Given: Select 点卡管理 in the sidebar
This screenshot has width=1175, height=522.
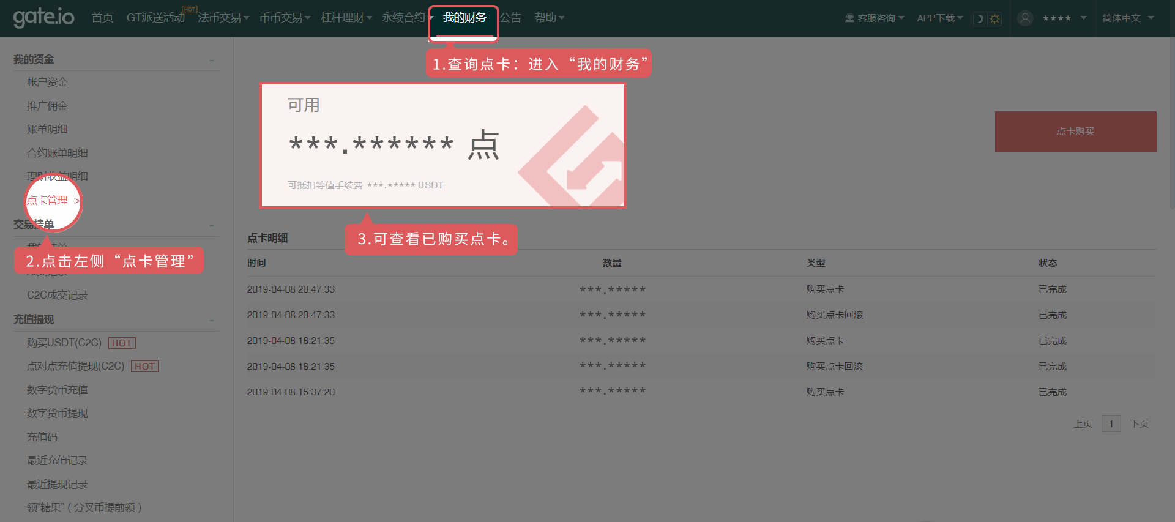Looking at the screenshot, I should (47, 200).
